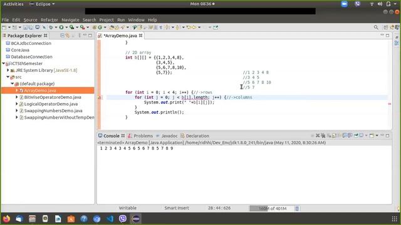This screenshot has height=225, width=401.
Task: Open Chromium browser from the dock
Action: [97, 219]
